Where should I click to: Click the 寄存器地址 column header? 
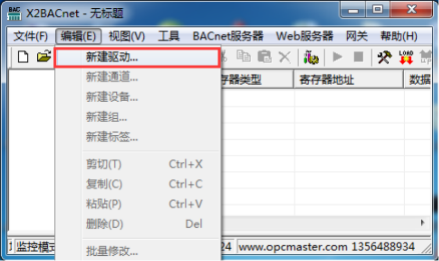[349, 79]
